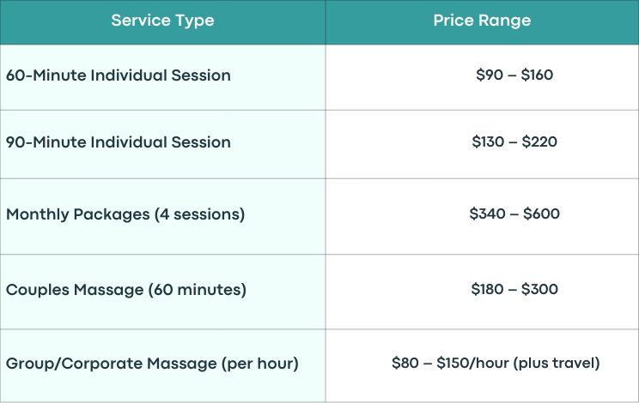Select the Monthly Packages (4 sessions) cell
Viewport: 639px width, 403px height.
[162, 216]
